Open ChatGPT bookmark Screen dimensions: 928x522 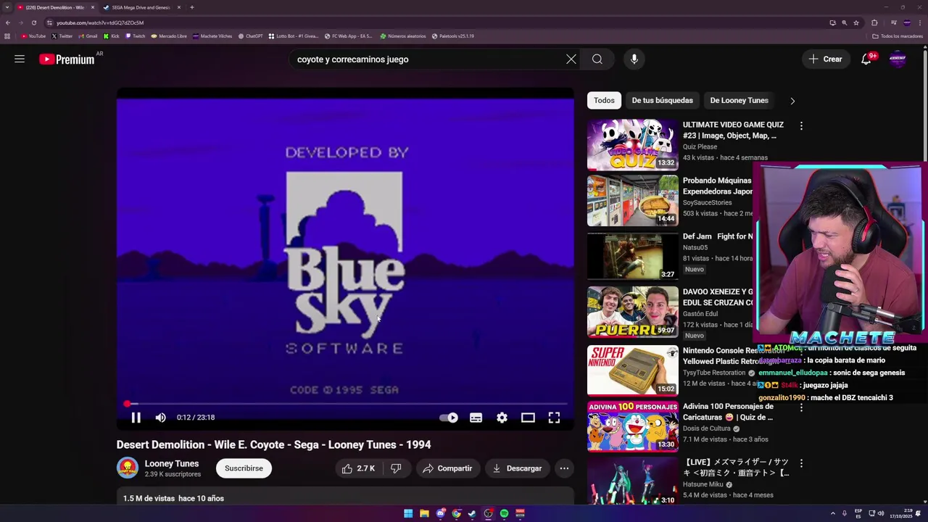250,36
